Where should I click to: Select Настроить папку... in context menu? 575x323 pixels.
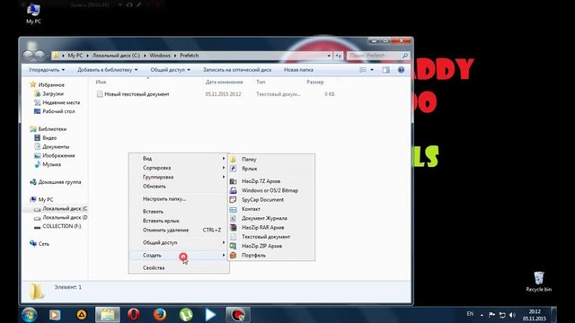click(179, 199)
